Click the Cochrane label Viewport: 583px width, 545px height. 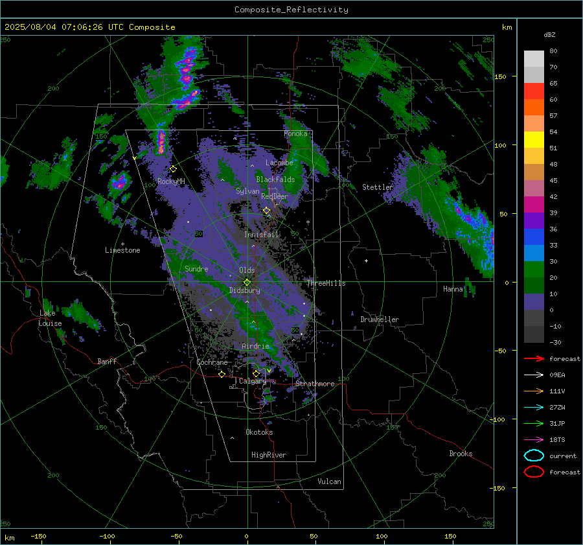pyautogui.click(x=212, y=362)
